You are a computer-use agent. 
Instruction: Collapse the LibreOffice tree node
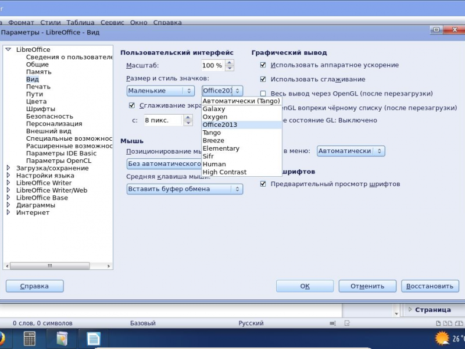[8, 49]
